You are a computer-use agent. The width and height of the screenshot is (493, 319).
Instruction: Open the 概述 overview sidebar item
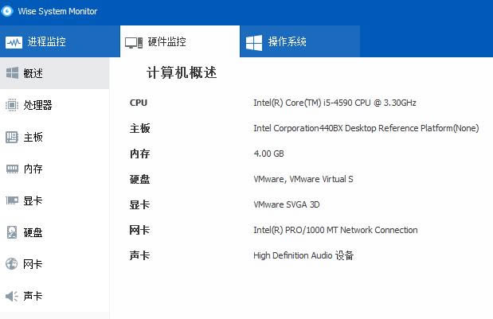point(54,73)
